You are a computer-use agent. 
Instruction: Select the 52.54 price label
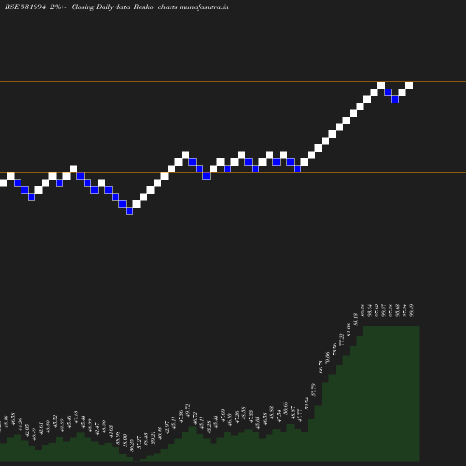click(x=307, y=404)
